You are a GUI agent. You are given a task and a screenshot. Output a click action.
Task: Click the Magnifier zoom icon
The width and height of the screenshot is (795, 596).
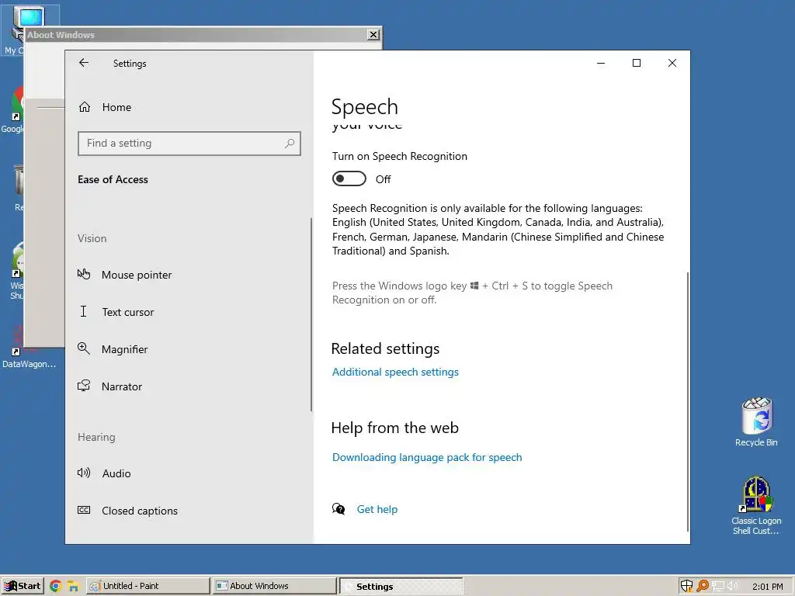coord(84,348)
